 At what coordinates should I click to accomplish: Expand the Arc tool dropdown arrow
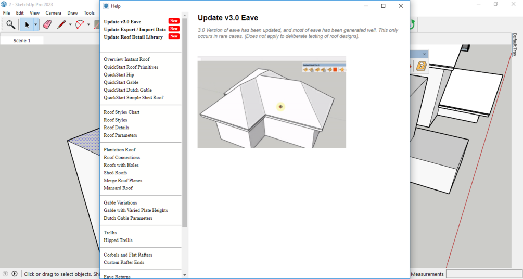pyautogui.click(x=88, y=24)
